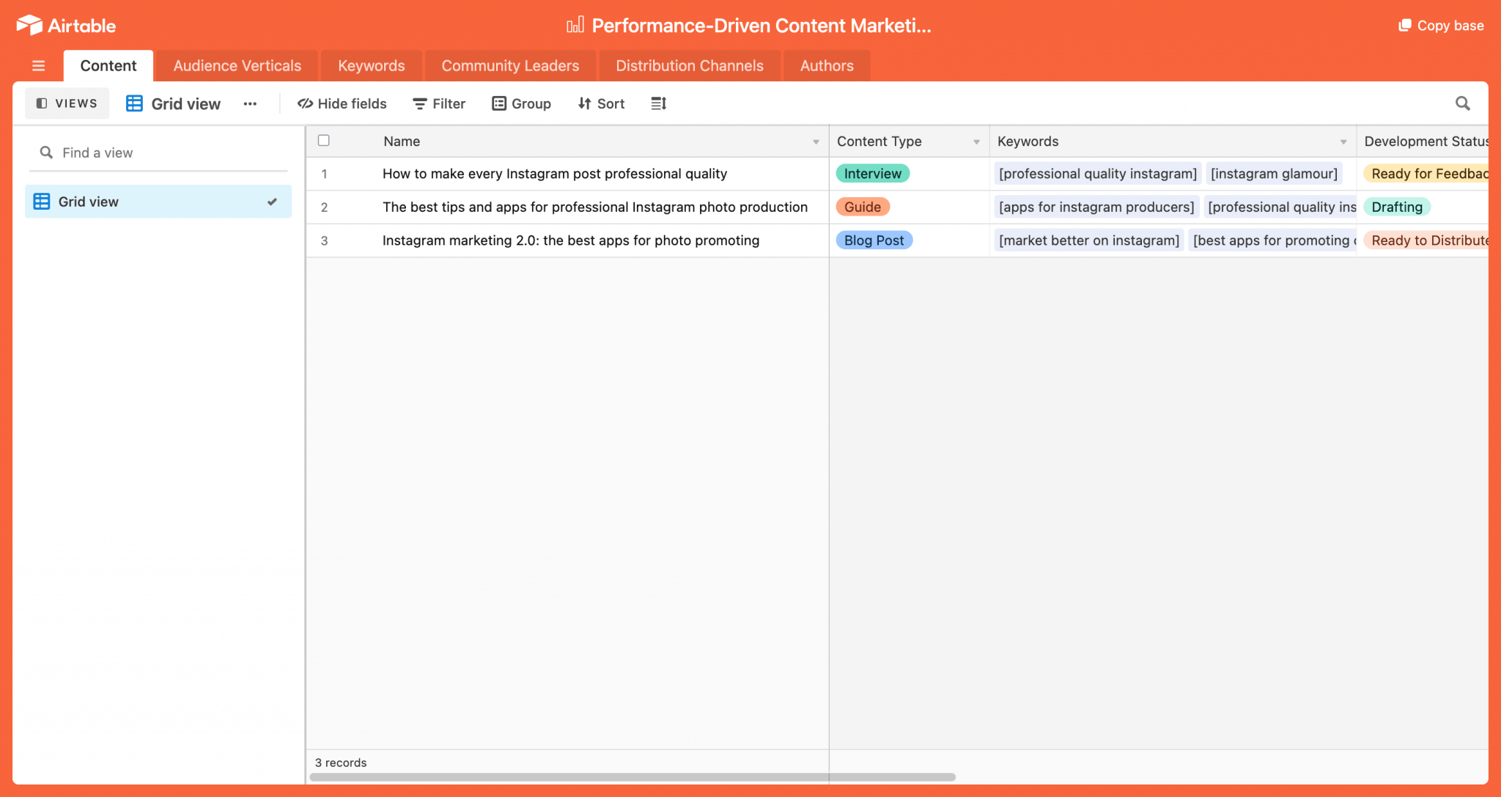1501x797 pixels.
Task: Open Grid view options ellipsis
Action: [x=250, y=103]
